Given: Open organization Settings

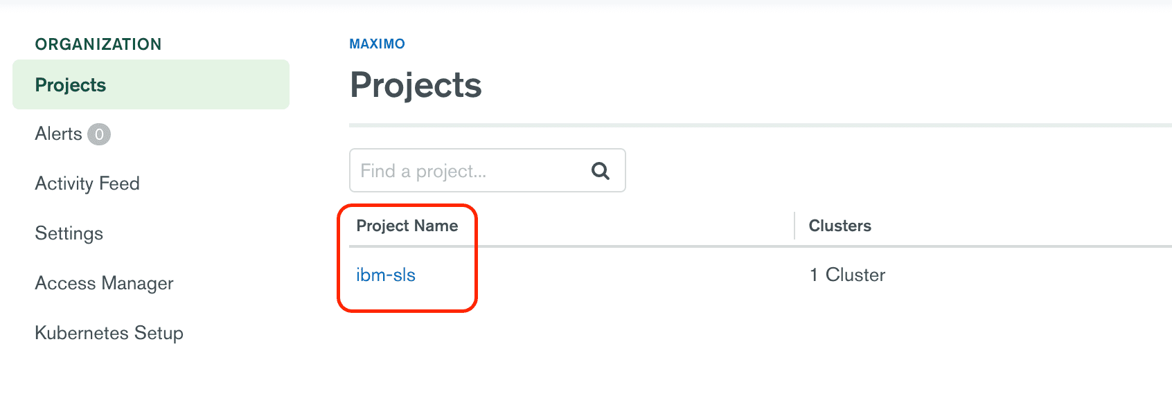Looking at the screenshot, I should (x=69, y=233).
